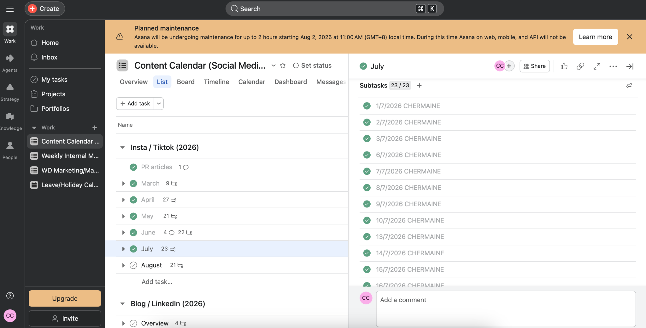
Task: Click the project list icon beside the title
Action: (x=122, y=65)
